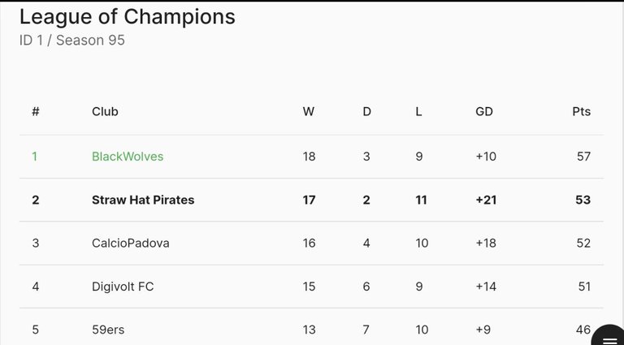Click the # rank column header

tap(36, 112)
